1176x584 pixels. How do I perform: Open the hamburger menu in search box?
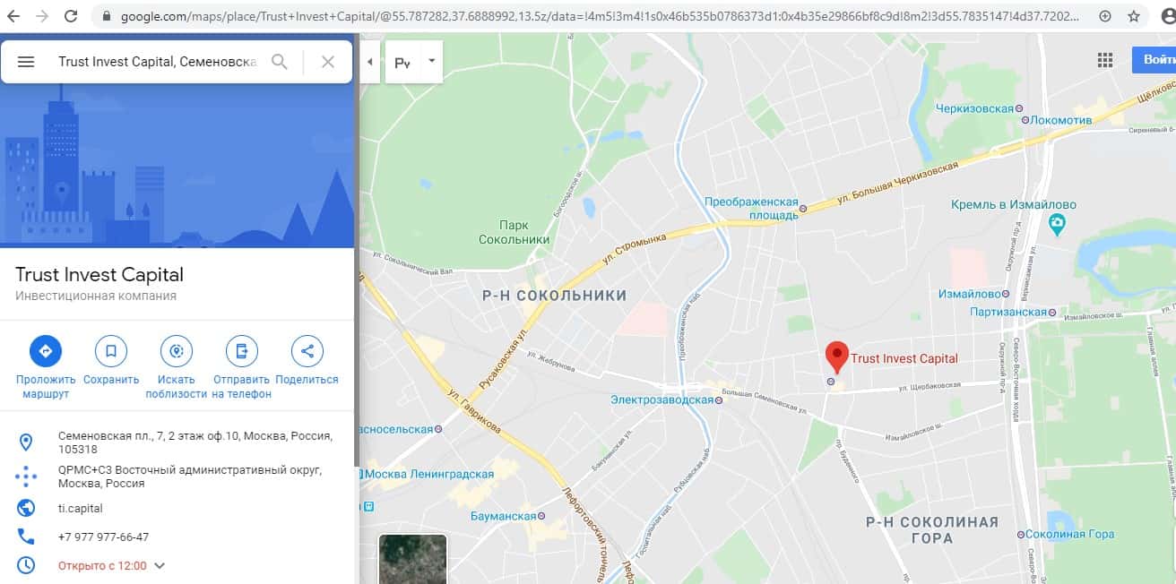26,62
